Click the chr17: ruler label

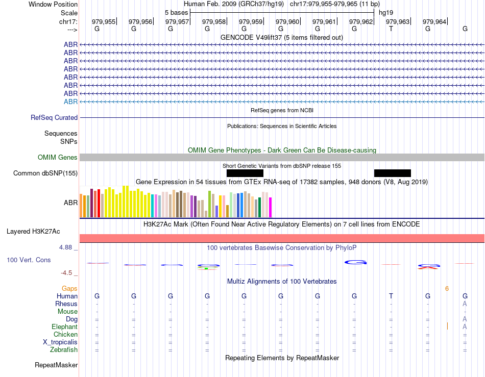point(68,21)
